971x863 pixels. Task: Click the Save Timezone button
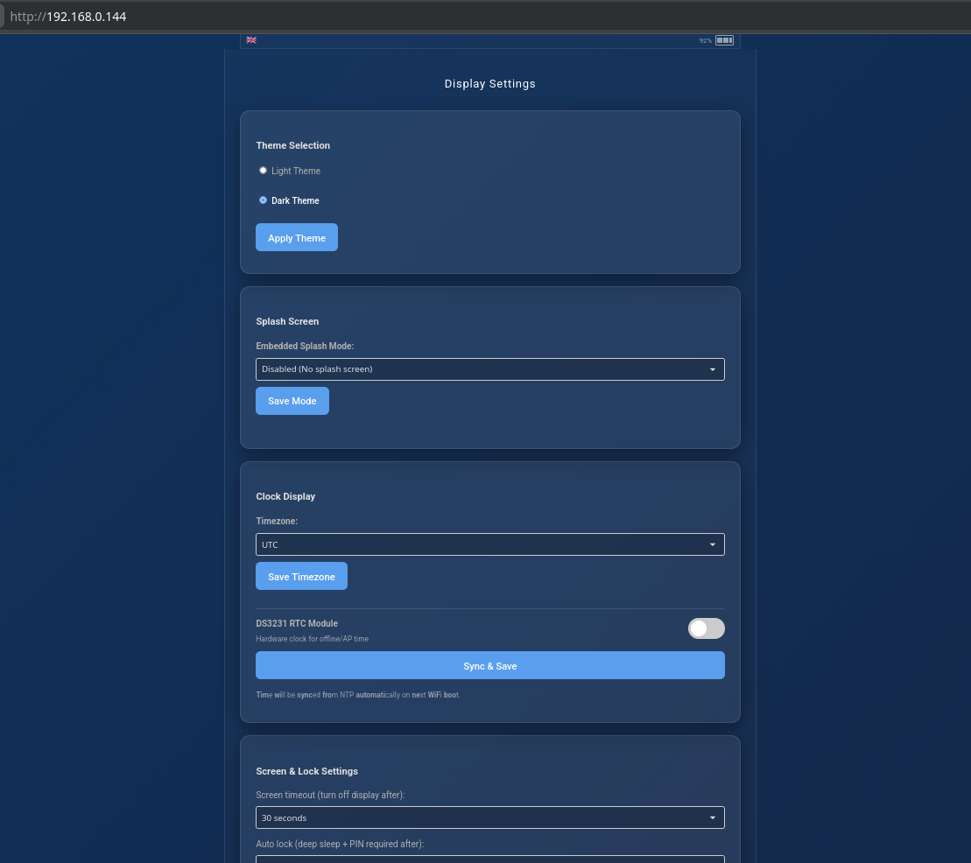pos(301,577)
